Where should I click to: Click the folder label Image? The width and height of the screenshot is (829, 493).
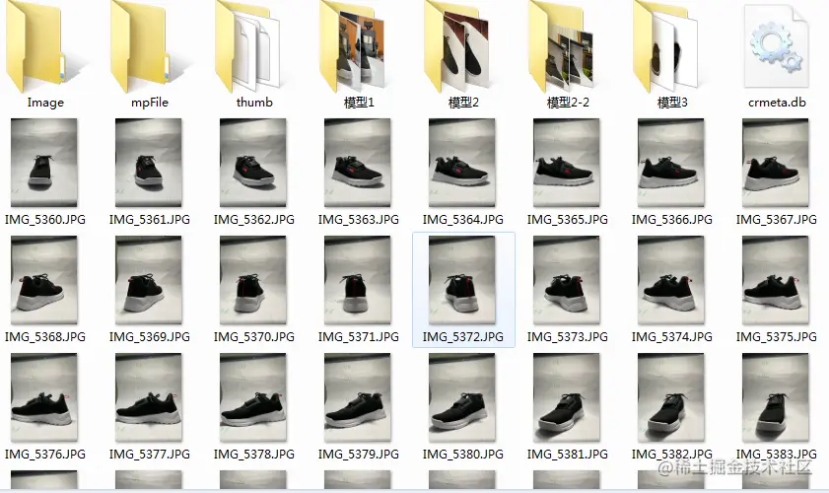[x=45, y=103]
